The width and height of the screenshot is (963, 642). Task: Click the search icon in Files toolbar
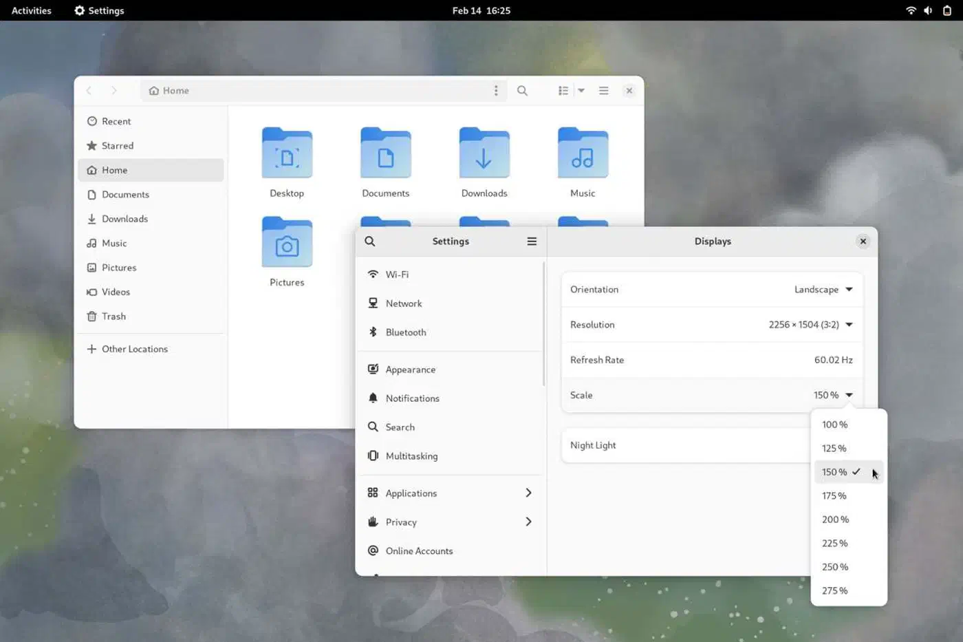(x=522, y=91)
